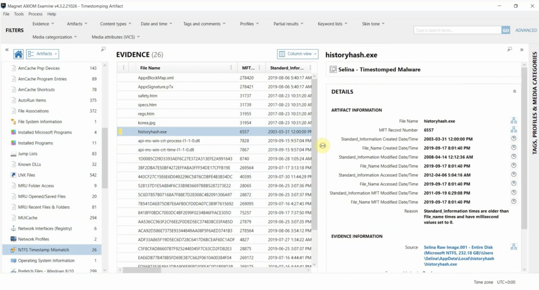This screenshot has height=290, width=539.
Task: Click the pin icon above the details panel
Action: pos(509,49)
